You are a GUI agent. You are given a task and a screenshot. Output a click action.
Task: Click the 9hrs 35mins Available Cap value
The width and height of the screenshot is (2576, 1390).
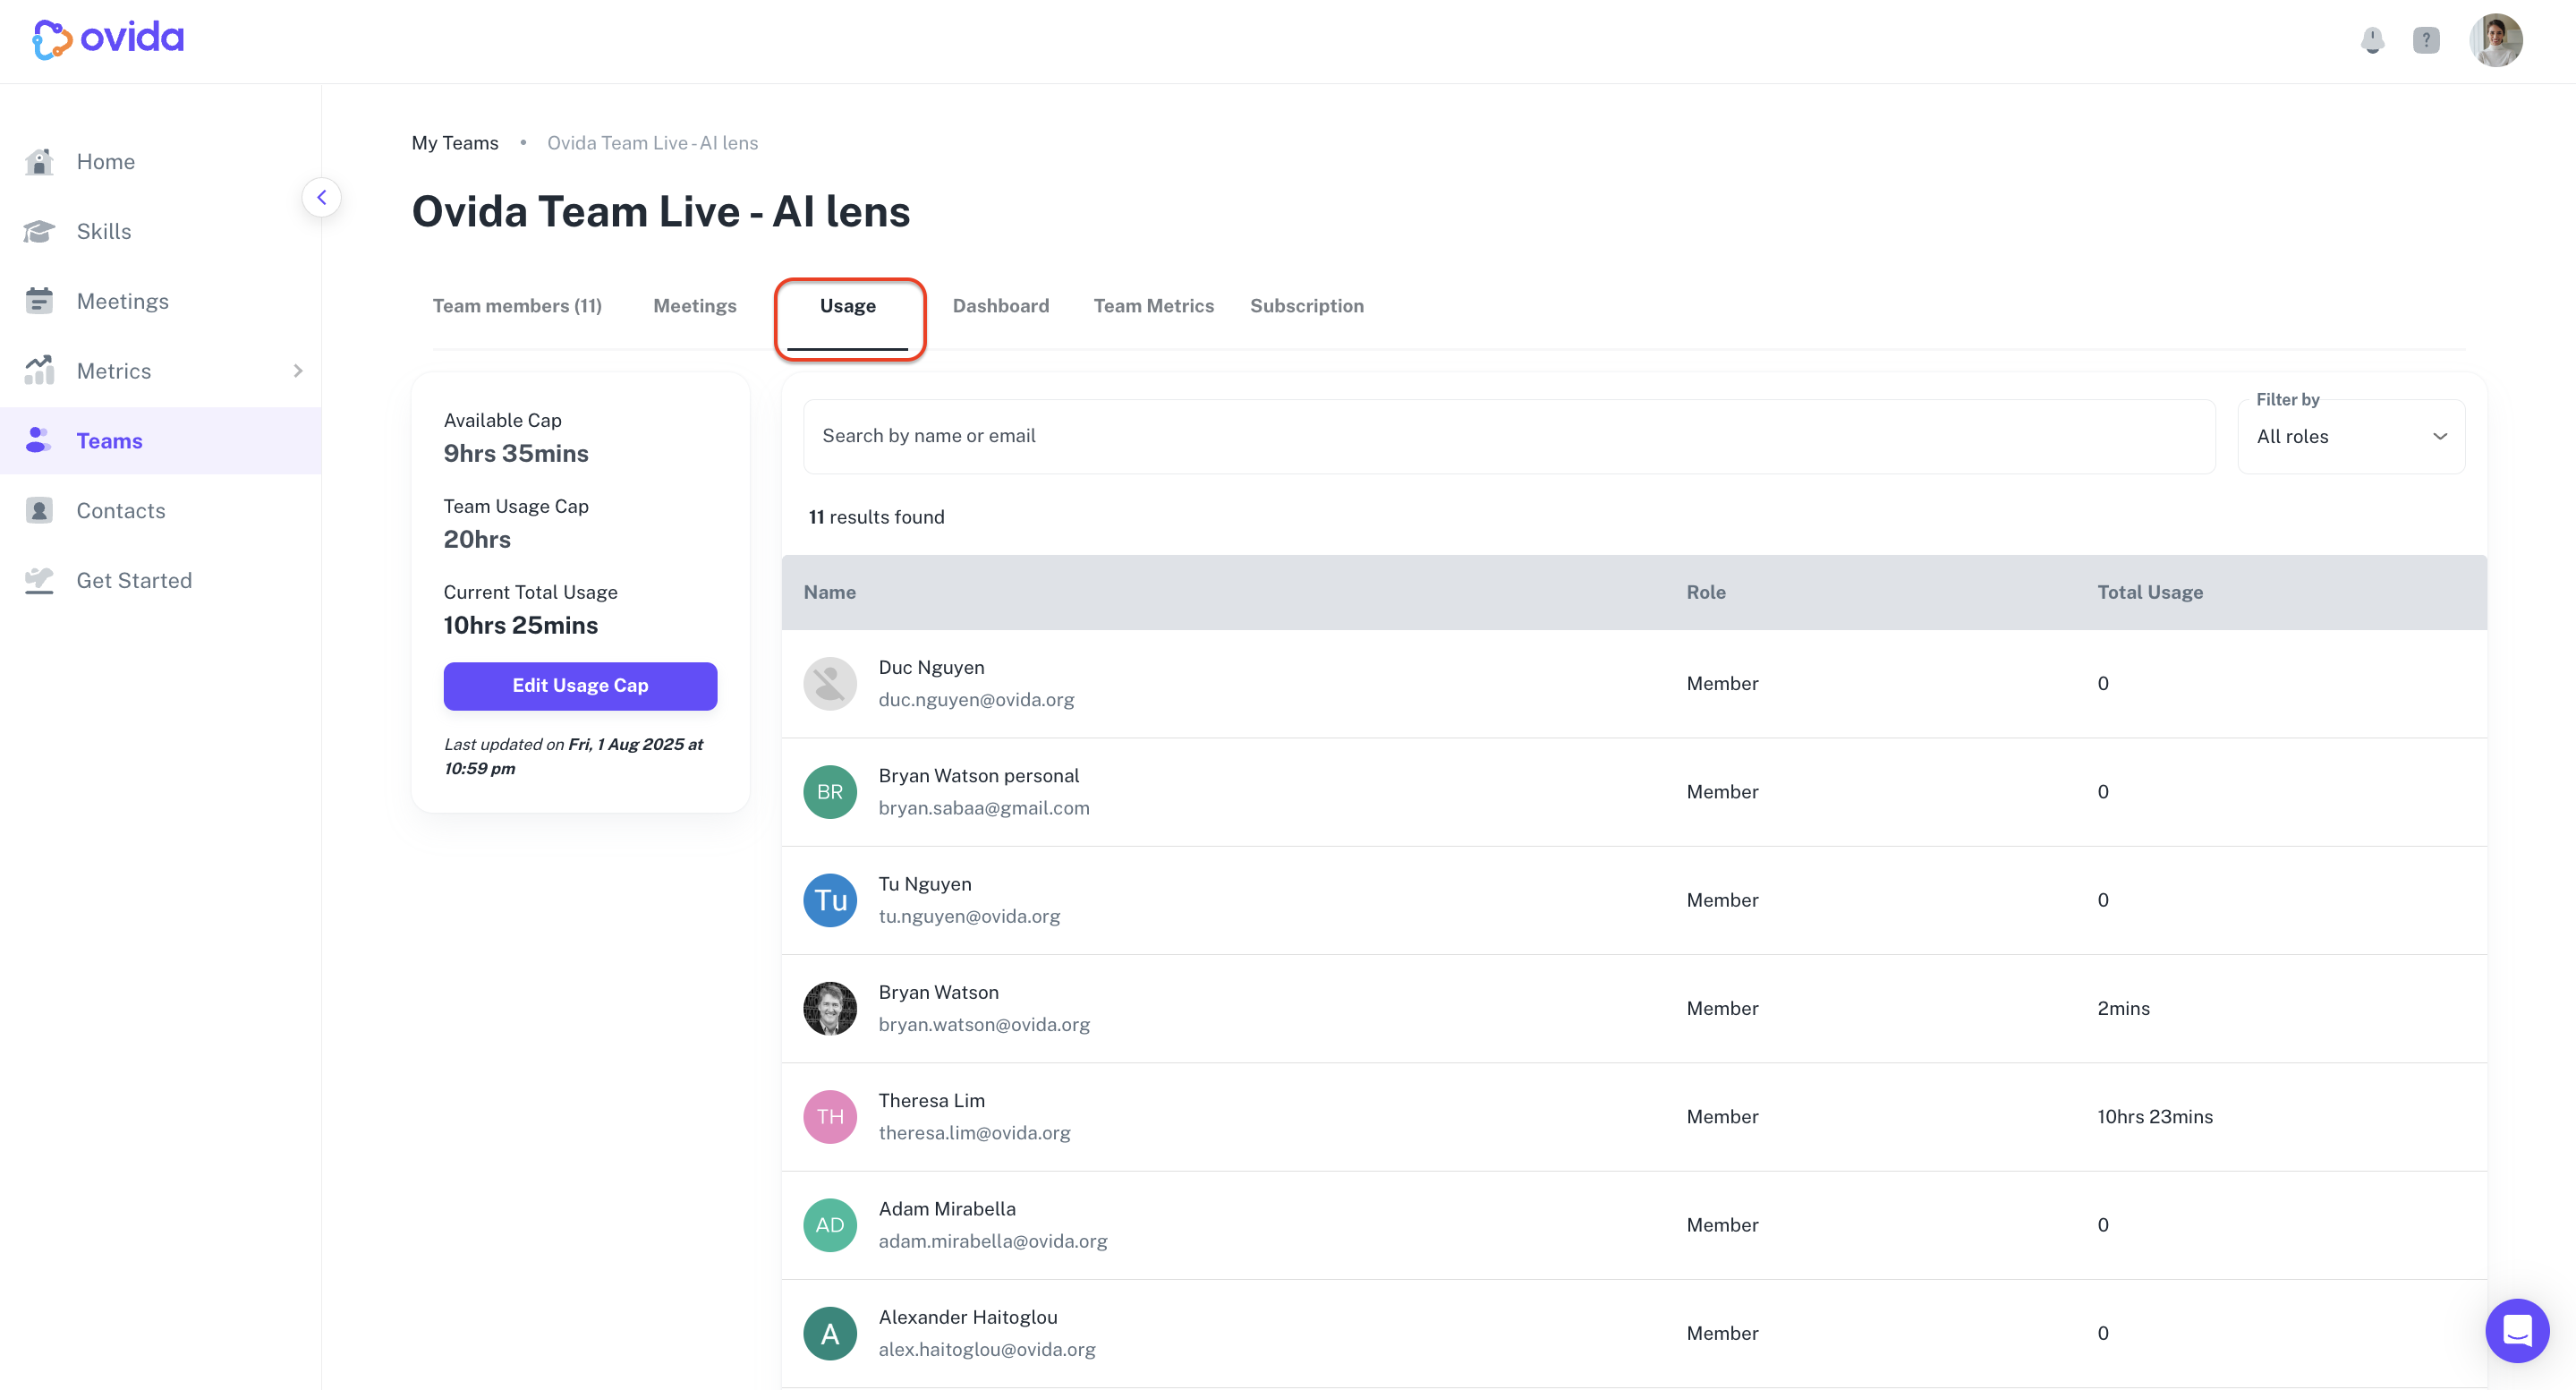click(x=516, y=454)
